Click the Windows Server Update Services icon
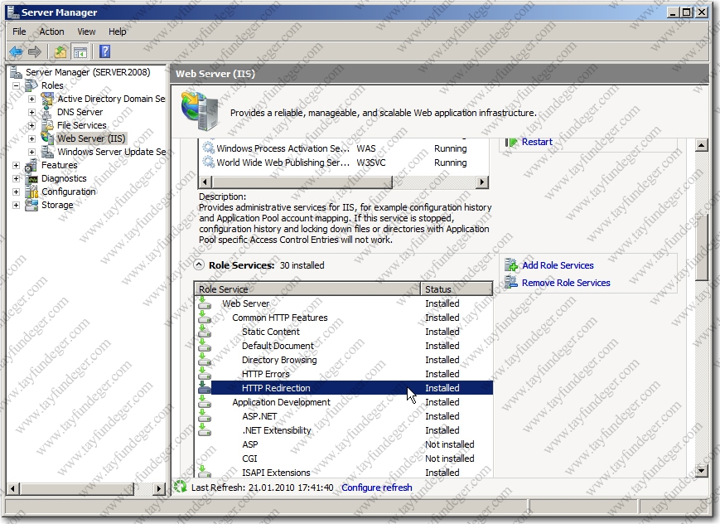The height and width of the screenshot is (524, 720). coord(47,152)
